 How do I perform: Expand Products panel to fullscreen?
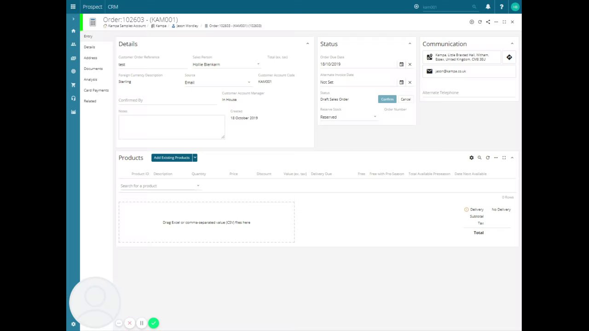point(504,158)
